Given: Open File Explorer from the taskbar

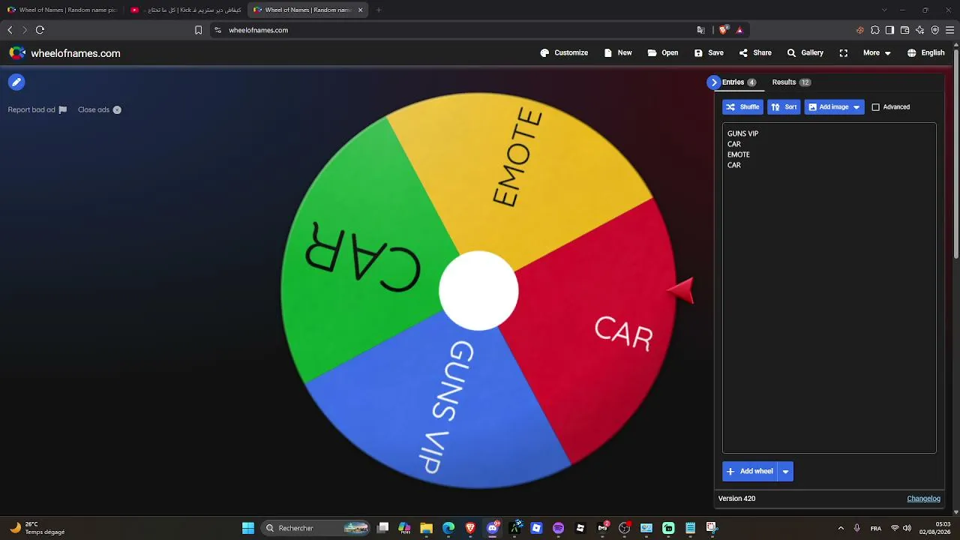Looking at the screenshot, I should coord(427,528).
